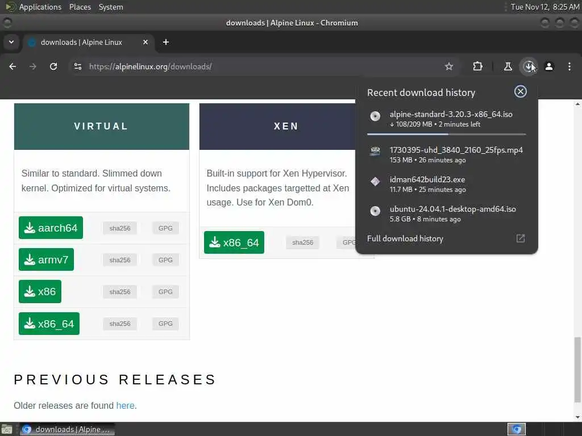Screen dimensions: 582x436
Task: Click the PREVIOUS RELEASES heading
Action: (115, 380)
